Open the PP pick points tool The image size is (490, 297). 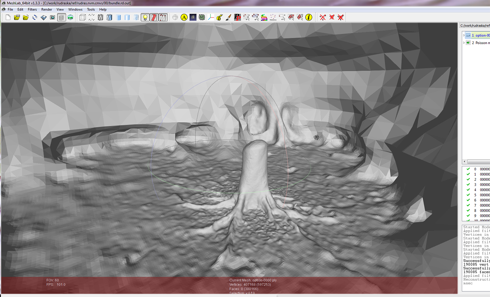pos(238,17)
